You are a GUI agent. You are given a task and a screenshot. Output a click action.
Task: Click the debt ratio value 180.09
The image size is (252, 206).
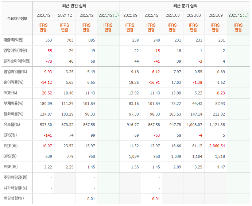46,104
